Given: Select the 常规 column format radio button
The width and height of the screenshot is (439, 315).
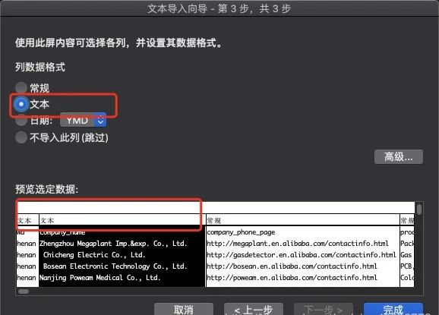Looking at the screenshot, I should point(21,88).
